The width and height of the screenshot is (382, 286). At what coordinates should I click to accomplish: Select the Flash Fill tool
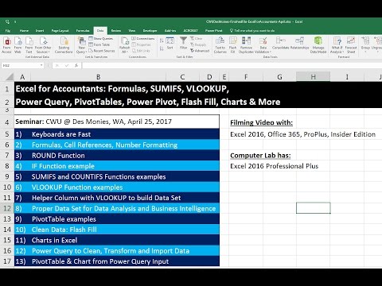point(232,44)
